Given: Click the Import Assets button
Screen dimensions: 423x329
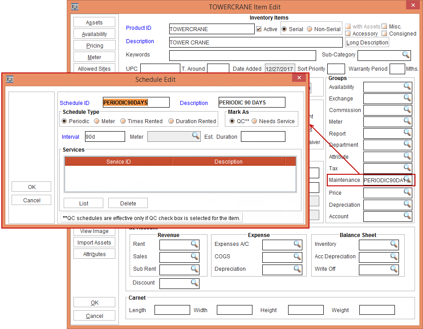Looking at the screenshot, I should [94, 243].
